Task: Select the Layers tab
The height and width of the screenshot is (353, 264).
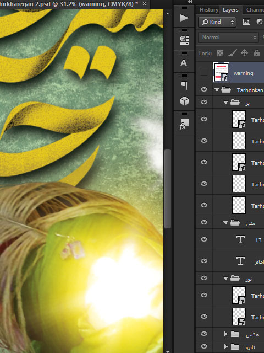Action: [x=230, y=10]
